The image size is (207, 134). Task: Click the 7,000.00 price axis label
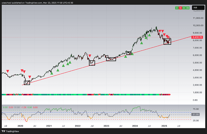pos(197,48)
